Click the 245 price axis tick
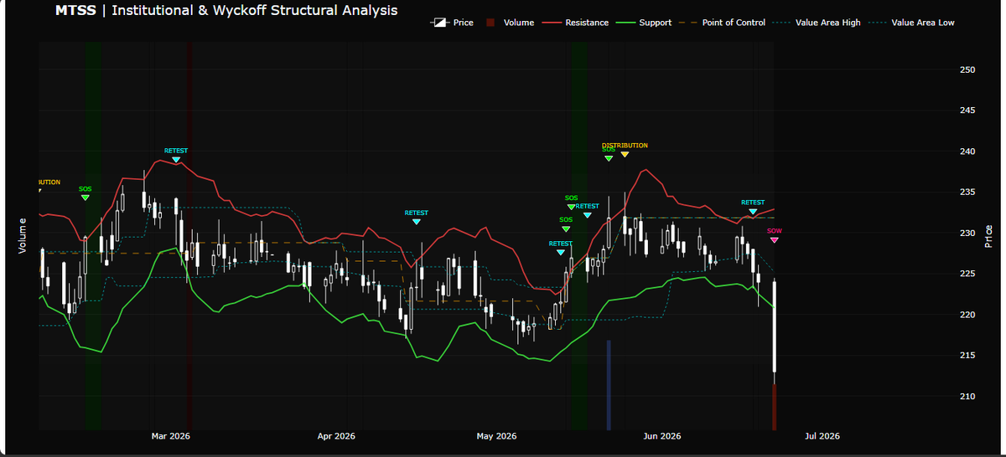 [x=967, y=110]
